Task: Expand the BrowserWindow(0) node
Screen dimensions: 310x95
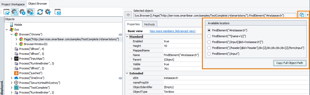Action: click(x=16, y=44)
